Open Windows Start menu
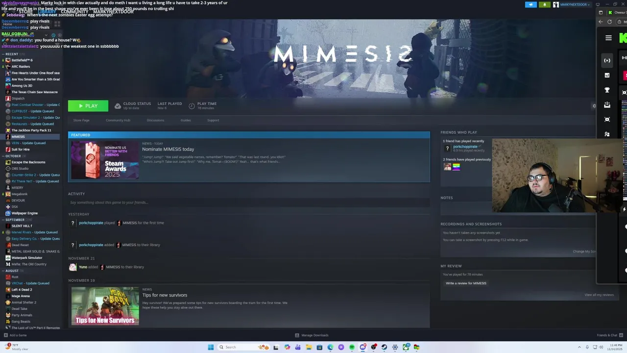627x353 pixels. [211, 347]
